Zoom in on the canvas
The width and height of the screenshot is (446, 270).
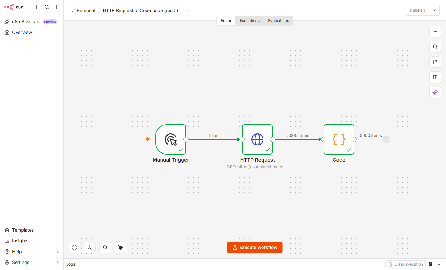click(90, 247)
